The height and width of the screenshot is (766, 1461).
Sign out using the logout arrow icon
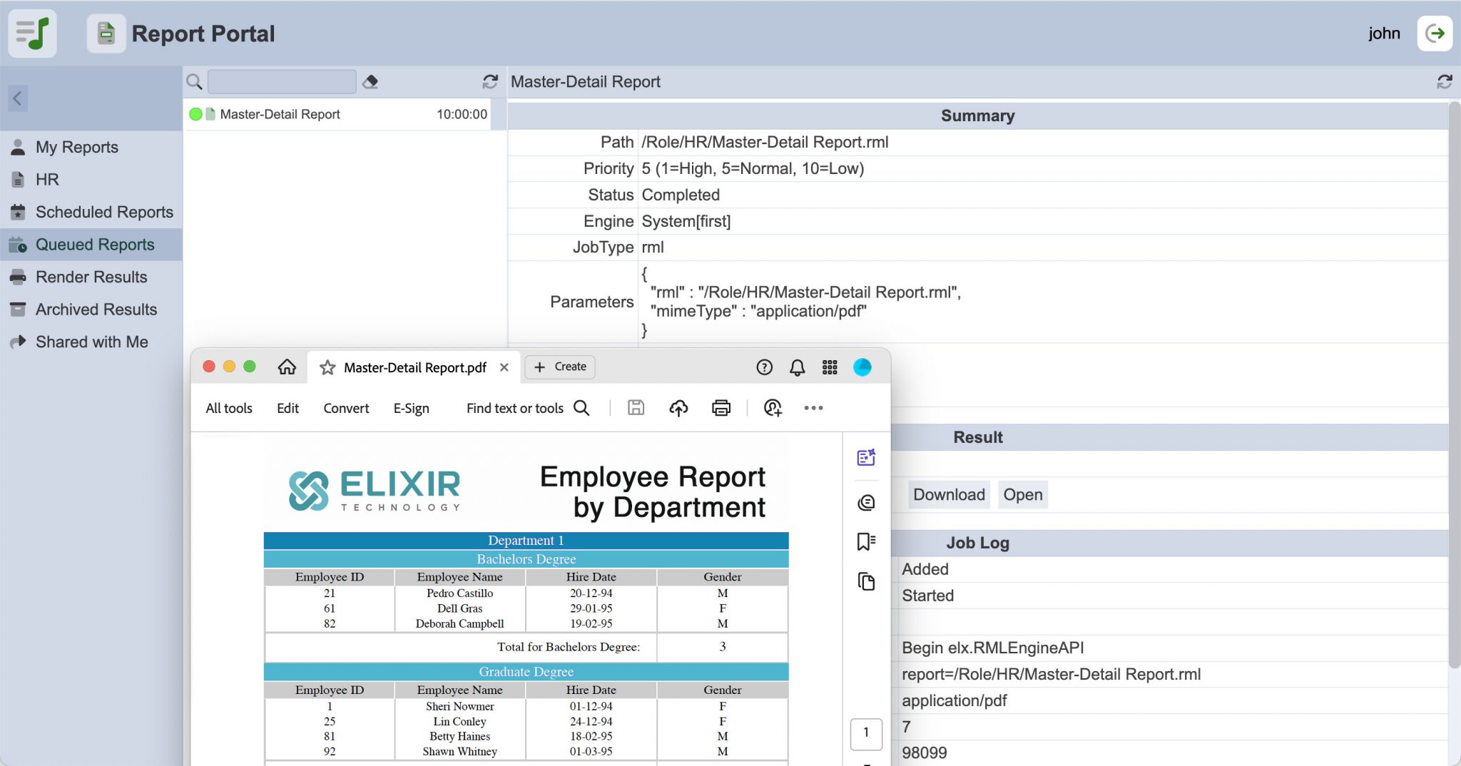[x=1435, y=33]
